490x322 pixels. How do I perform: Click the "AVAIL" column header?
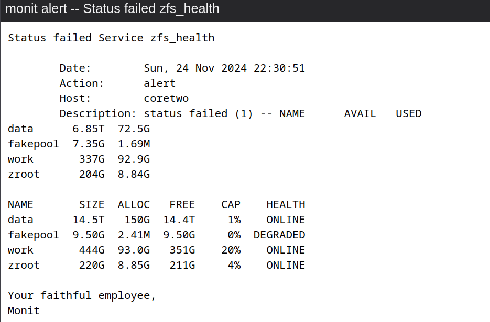tap(360, 113)
